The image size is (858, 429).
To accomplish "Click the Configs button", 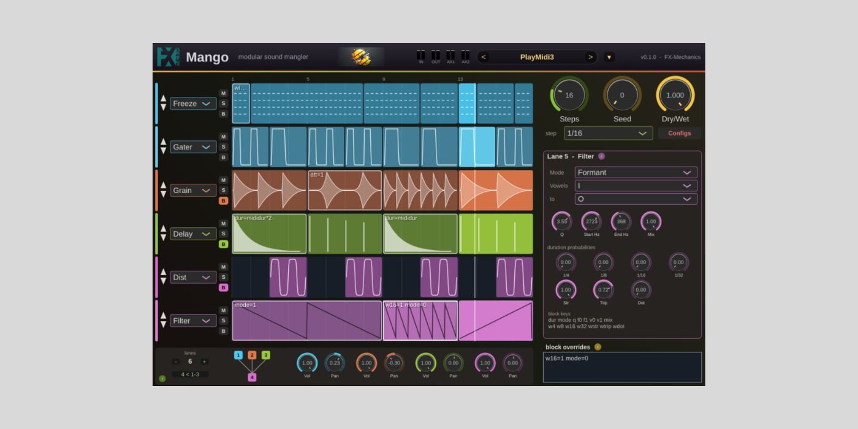I will [679, 133].
